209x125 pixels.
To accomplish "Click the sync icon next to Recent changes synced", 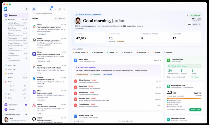I will point(26,114).
